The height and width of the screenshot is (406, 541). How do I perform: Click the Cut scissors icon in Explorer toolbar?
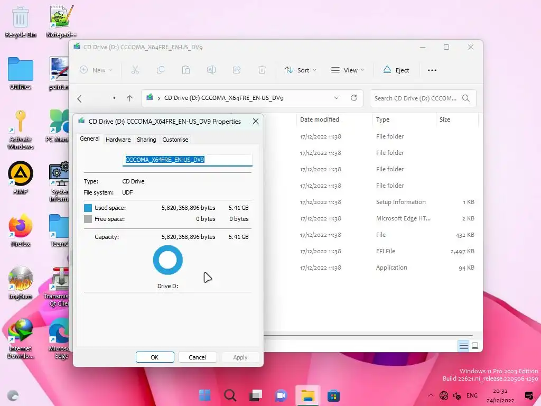(x=135, y=70)
